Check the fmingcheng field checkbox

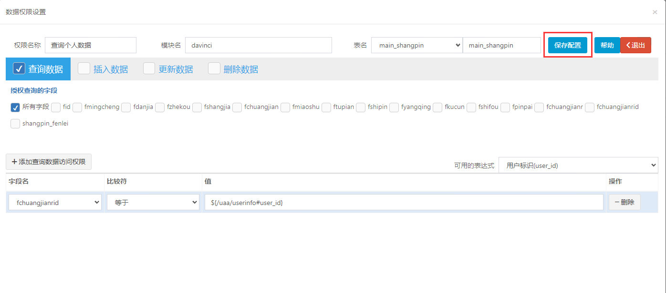(x=77, y=107)
